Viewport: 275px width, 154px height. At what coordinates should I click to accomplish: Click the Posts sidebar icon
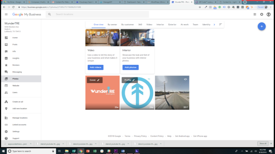tap(6, 44)
